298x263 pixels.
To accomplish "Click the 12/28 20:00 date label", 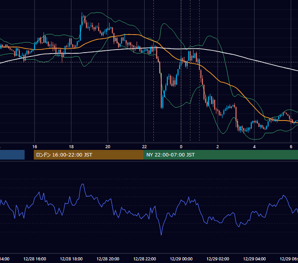I will tap(108, 259).
